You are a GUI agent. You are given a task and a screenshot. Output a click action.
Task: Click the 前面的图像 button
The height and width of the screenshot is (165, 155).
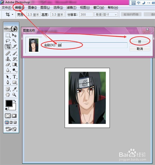coord(131,14)
